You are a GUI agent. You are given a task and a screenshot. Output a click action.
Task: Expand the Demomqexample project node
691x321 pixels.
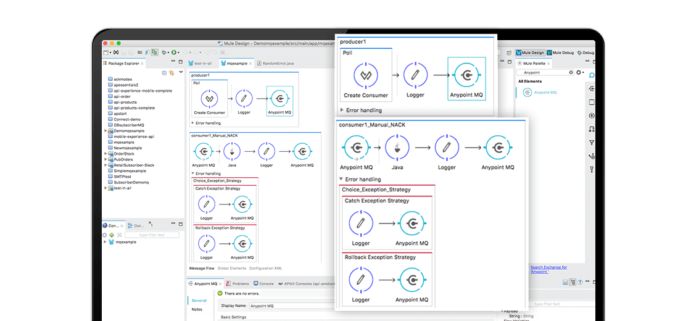(x=106, y=131)
